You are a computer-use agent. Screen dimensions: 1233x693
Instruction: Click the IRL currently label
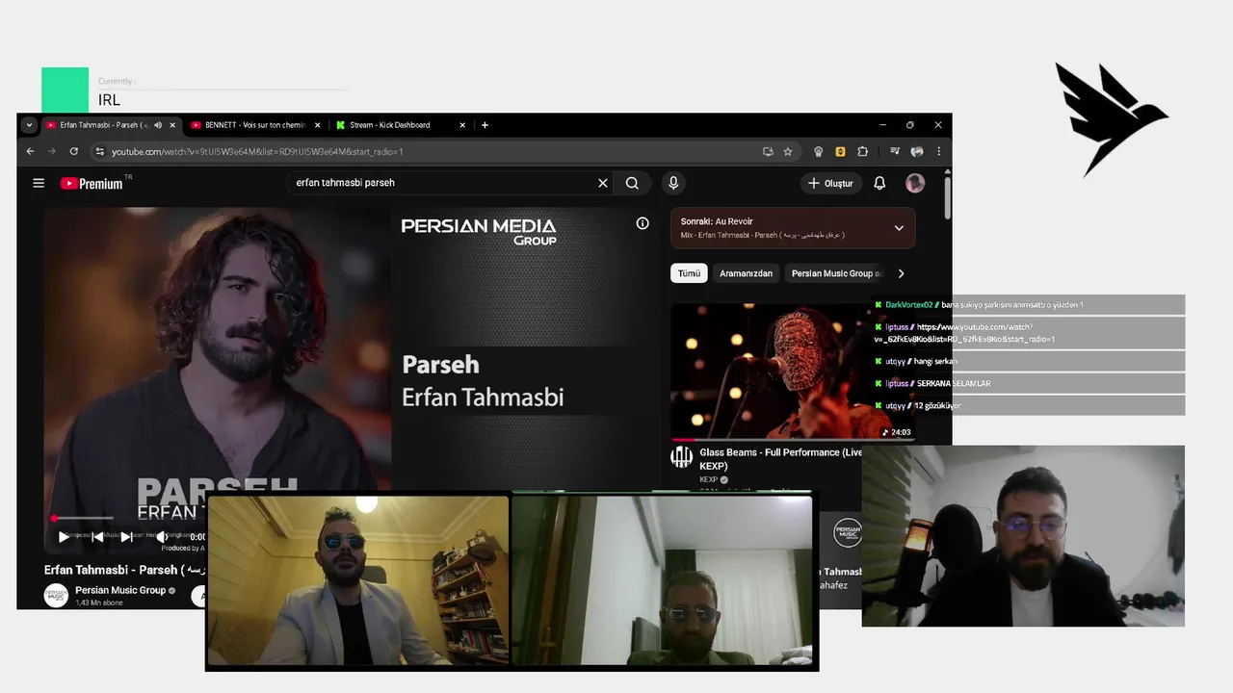(x=109, y=100)
